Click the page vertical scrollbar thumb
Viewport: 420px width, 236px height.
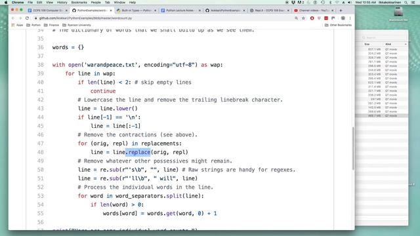pyautogui.click(x=353, y=148)
